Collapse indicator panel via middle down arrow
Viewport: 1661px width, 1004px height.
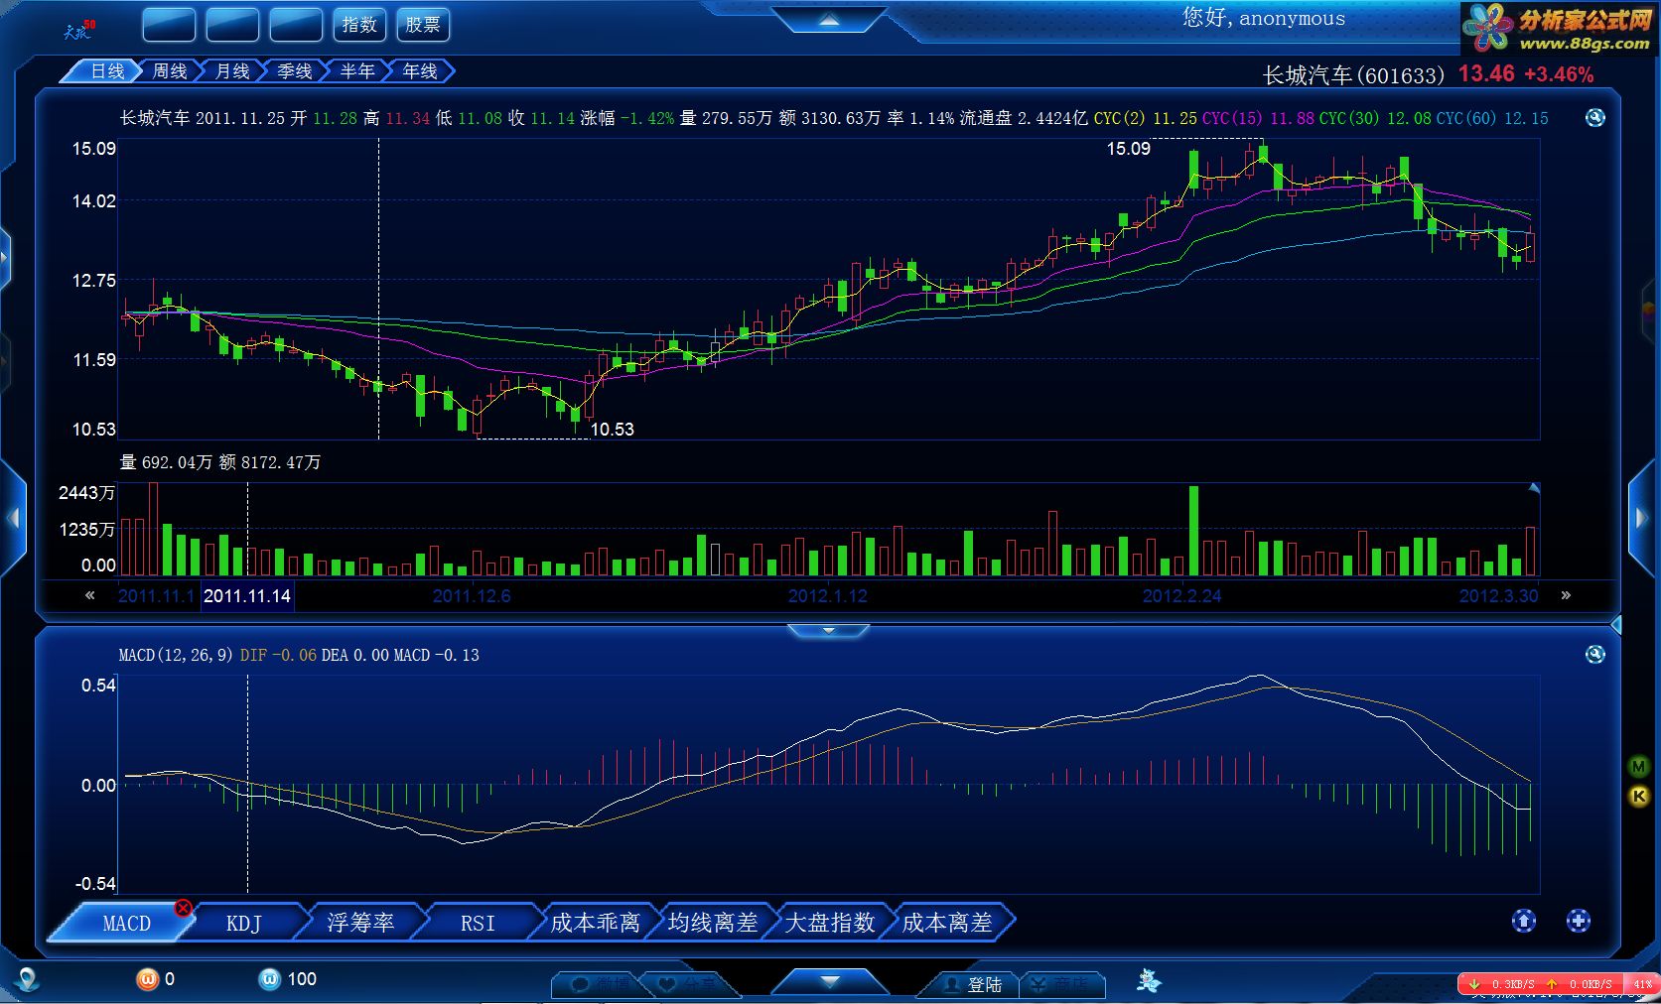coord(829,630)
